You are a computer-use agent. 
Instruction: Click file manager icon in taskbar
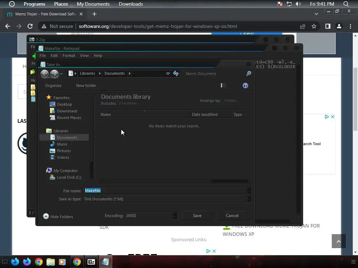click(50, 262)
